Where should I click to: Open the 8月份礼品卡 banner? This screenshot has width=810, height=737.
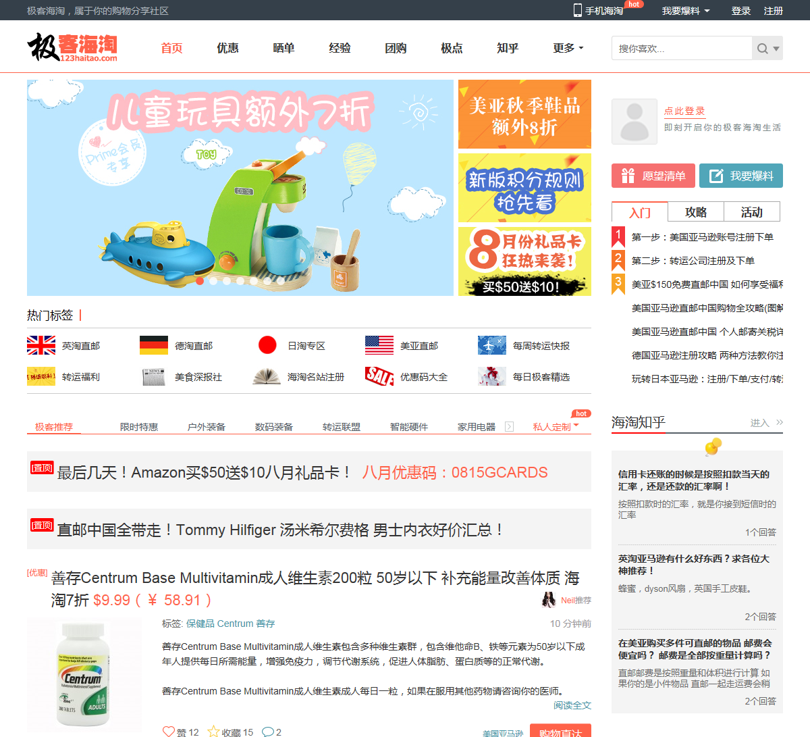524,261
